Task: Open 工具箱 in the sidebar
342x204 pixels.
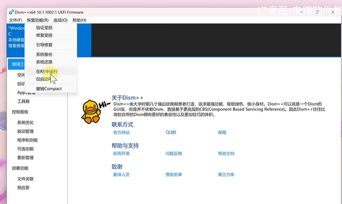Action: point(23,102)
